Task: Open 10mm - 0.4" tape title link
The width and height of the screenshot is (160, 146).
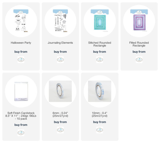Action: (x=100, y=114)
